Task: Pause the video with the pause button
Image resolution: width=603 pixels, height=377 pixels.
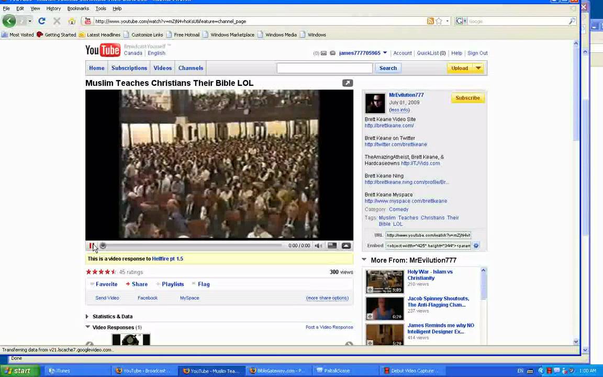Action: 92,246
